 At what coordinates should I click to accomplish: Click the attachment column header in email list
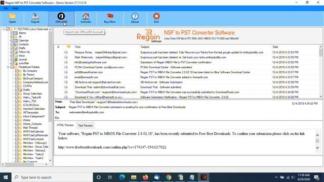click(58, 47)
